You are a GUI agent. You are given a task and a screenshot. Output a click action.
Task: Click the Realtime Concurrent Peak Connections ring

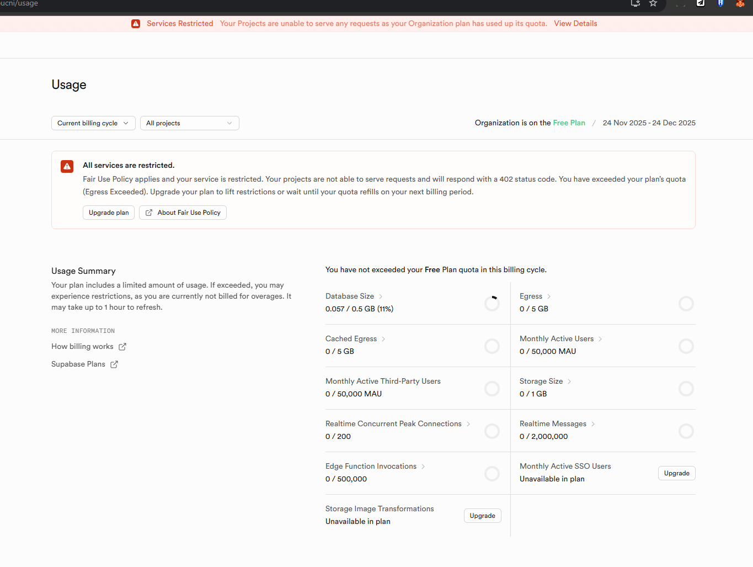[492, 431]
